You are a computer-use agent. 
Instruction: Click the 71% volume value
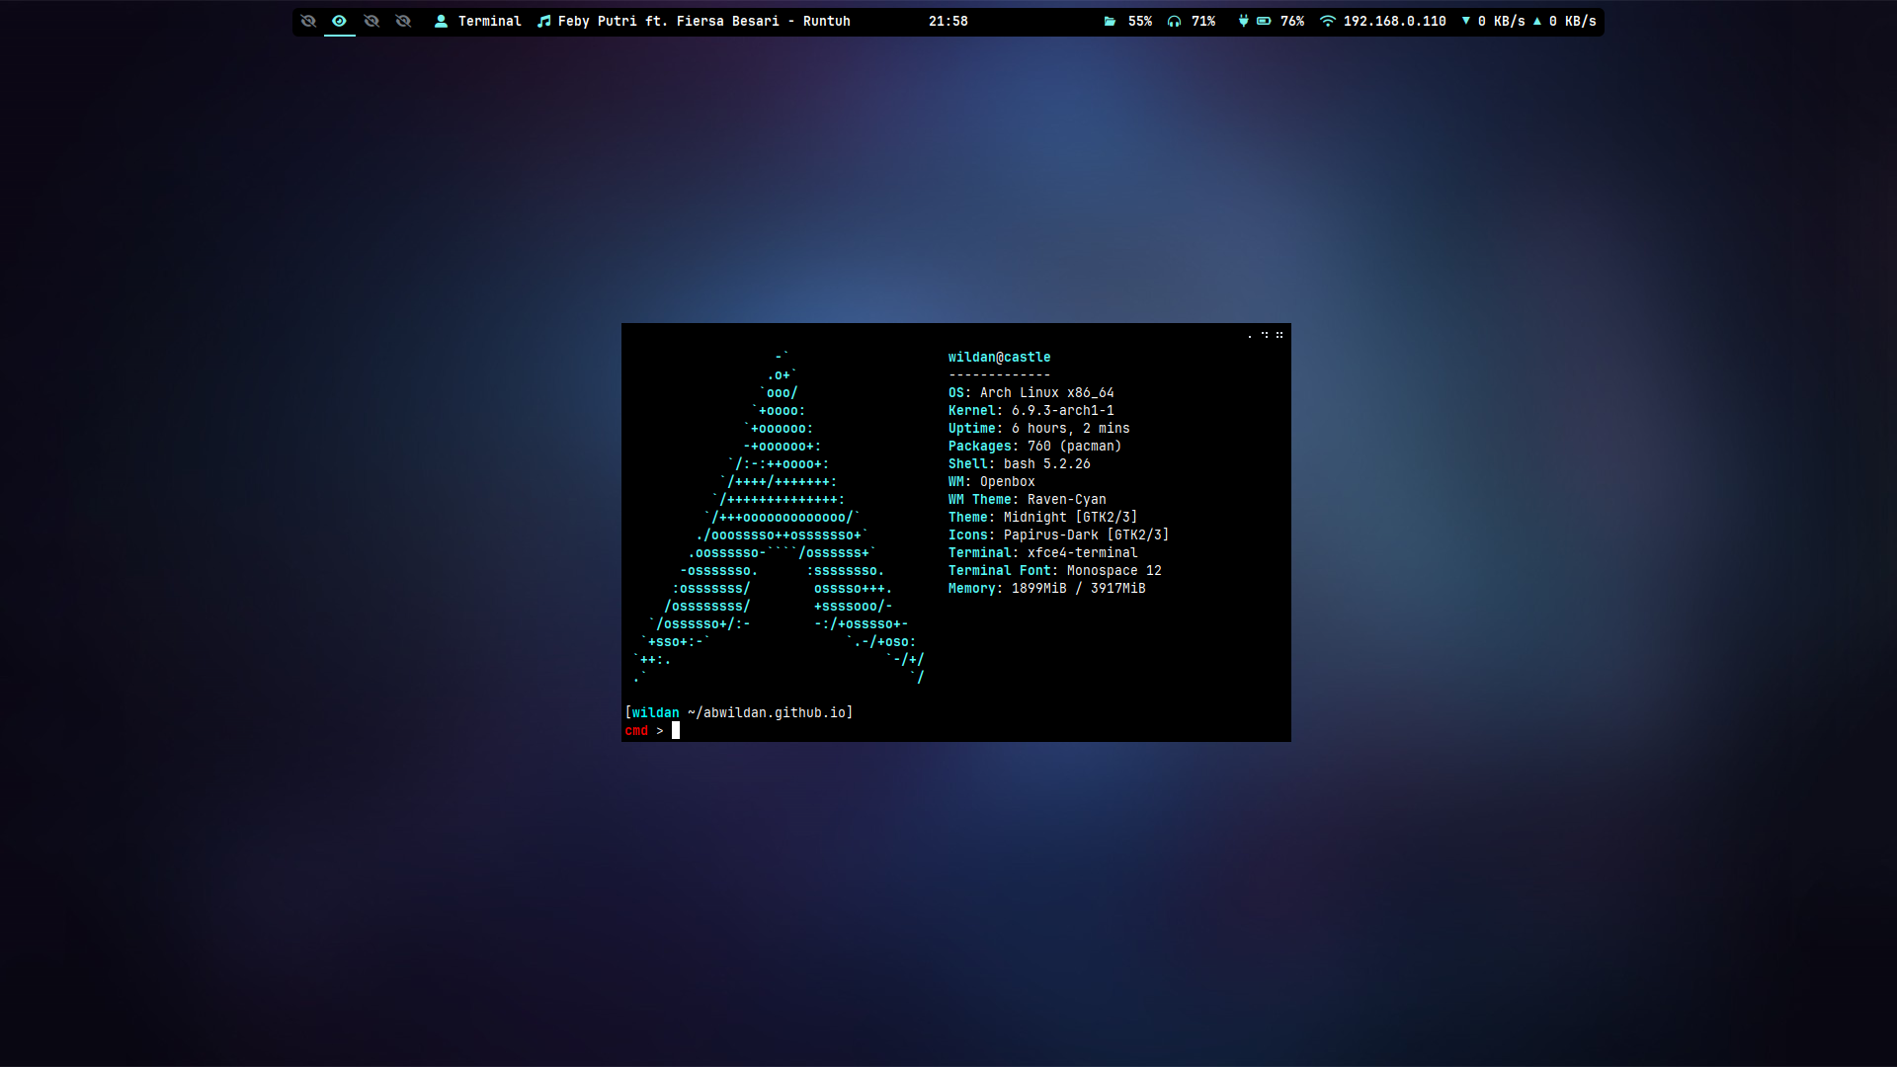tap(1203, 21)
